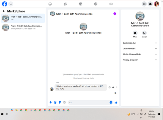The width and height of the screenshot is (163, 120).
Task: Click the weather widget showing 33°C
Action: (131, 114)
